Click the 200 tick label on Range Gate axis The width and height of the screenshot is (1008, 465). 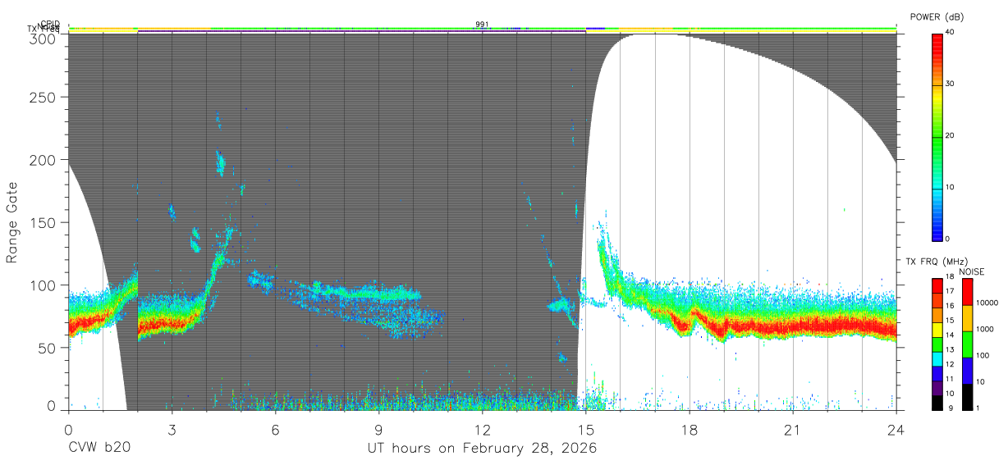pos(43,160)
